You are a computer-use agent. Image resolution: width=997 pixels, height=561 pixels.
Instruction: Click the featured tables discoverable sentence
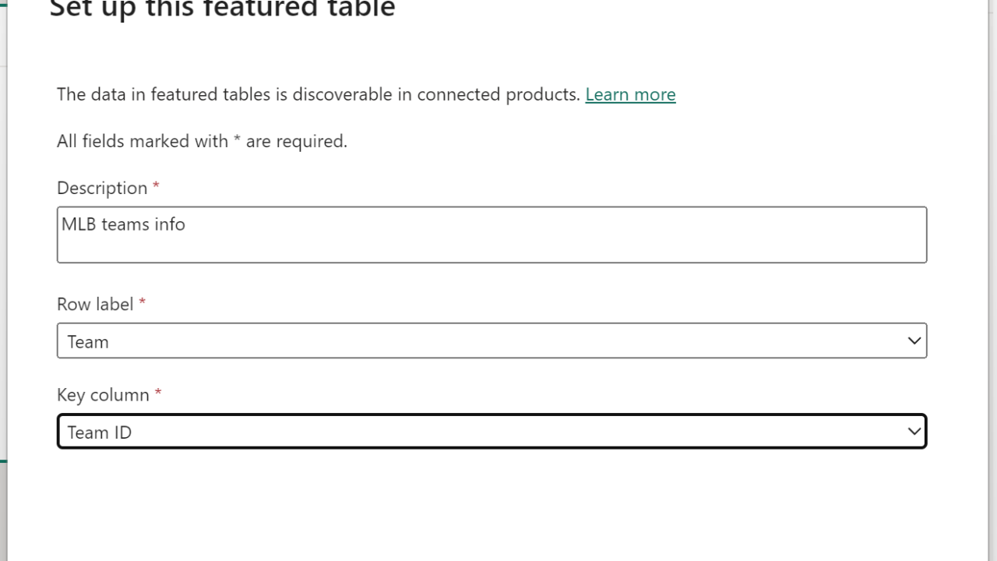[318, 95]
